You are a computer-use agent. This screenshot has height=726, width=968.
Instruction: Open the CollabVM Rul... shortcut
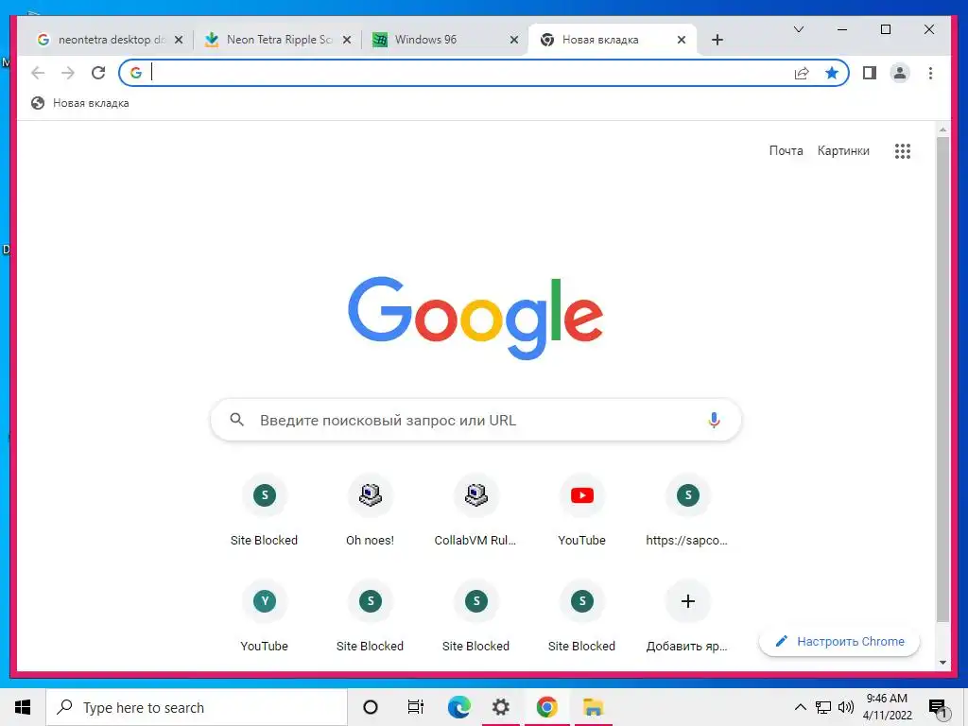[475, 511]
